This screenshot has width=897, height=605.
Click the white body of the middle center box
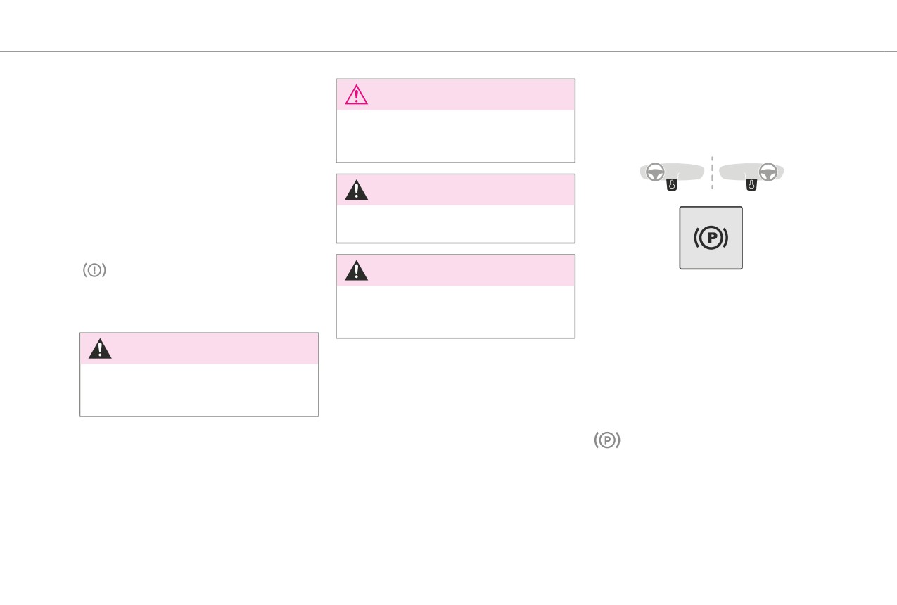coord(455,224)
